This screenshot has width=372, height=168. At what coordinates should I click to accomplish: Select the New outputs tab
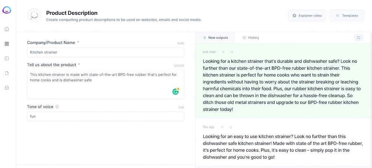click(215, 37)
